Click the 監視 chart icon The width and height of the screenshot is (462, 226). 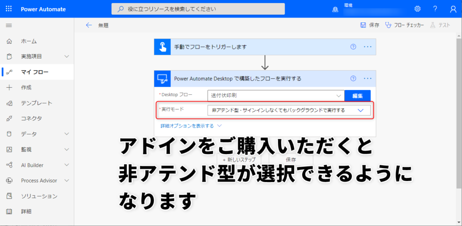[9, 150]
